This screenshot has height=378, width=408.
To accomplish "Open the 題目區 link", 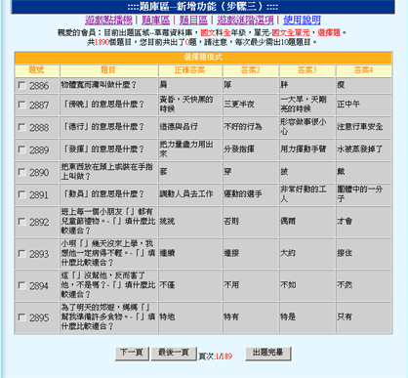I will click(x=193, y=21).
